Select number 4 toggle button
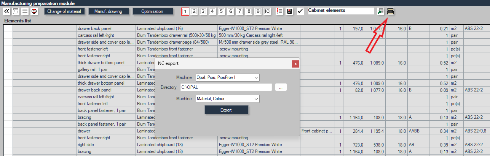 click(212, 11)
